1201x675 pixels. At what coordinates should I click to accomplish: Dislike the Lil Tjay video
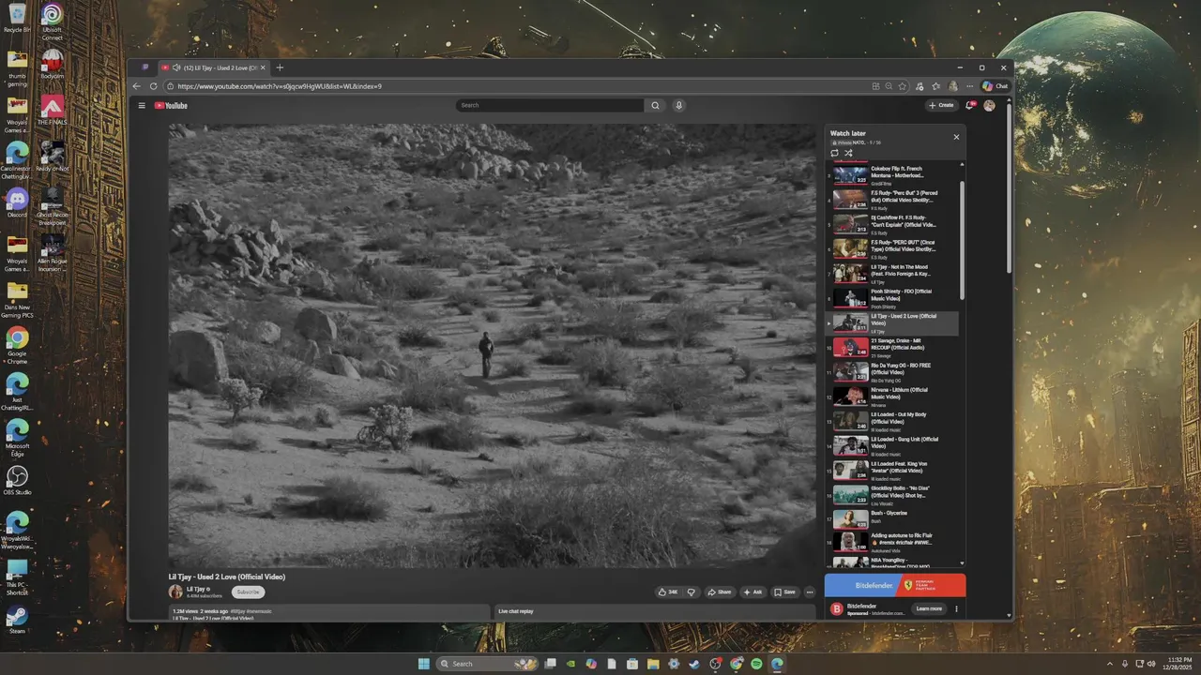click(x=692, y=592)
